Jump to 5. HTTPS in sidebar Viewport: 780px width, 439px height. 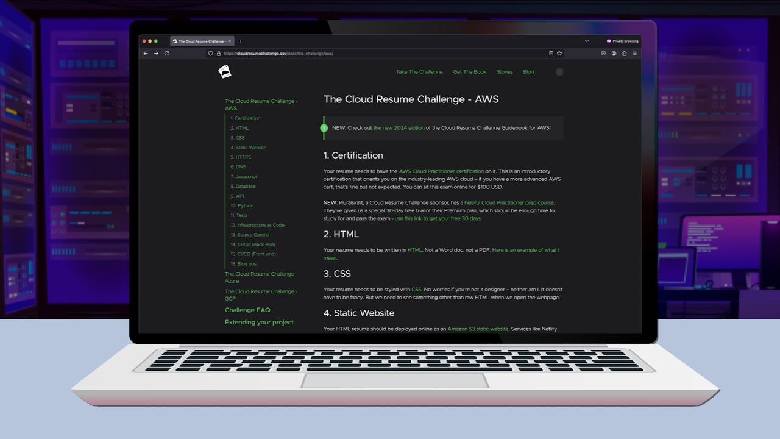[241, 157]
